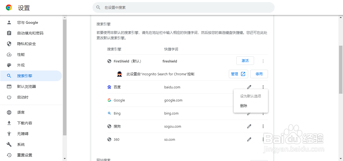Click the main page vertical scrollbar thumb

(x=341, y=69)
